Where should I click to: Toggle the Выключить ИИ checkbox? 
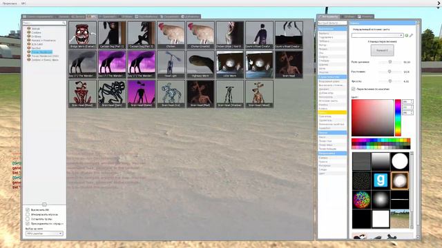click(28, 209)
